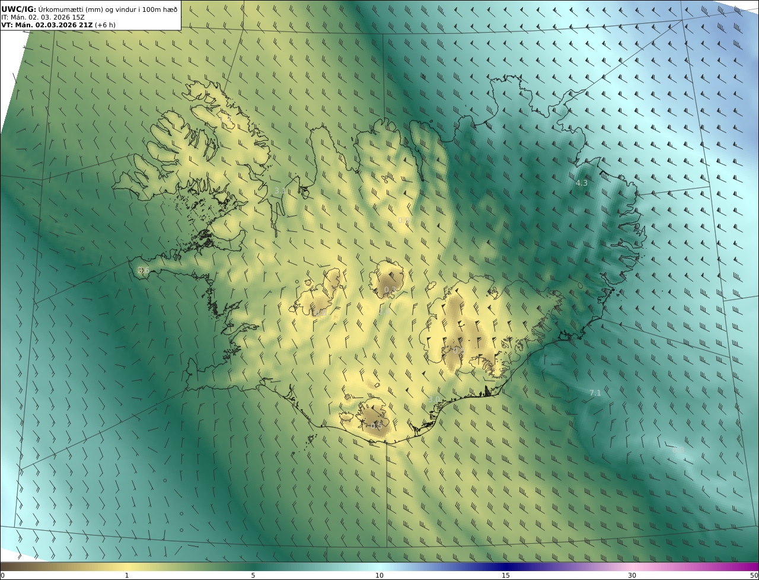Click colorbar tick label 1
Viewport: 759px width, 580px height.
coord(126,575)
